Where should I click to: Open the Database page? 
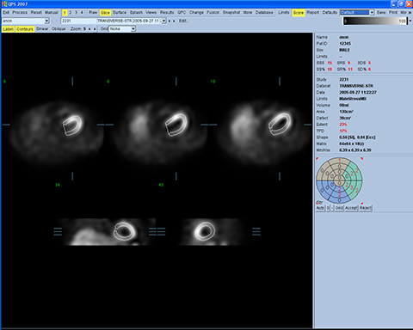tap(264, 12)
